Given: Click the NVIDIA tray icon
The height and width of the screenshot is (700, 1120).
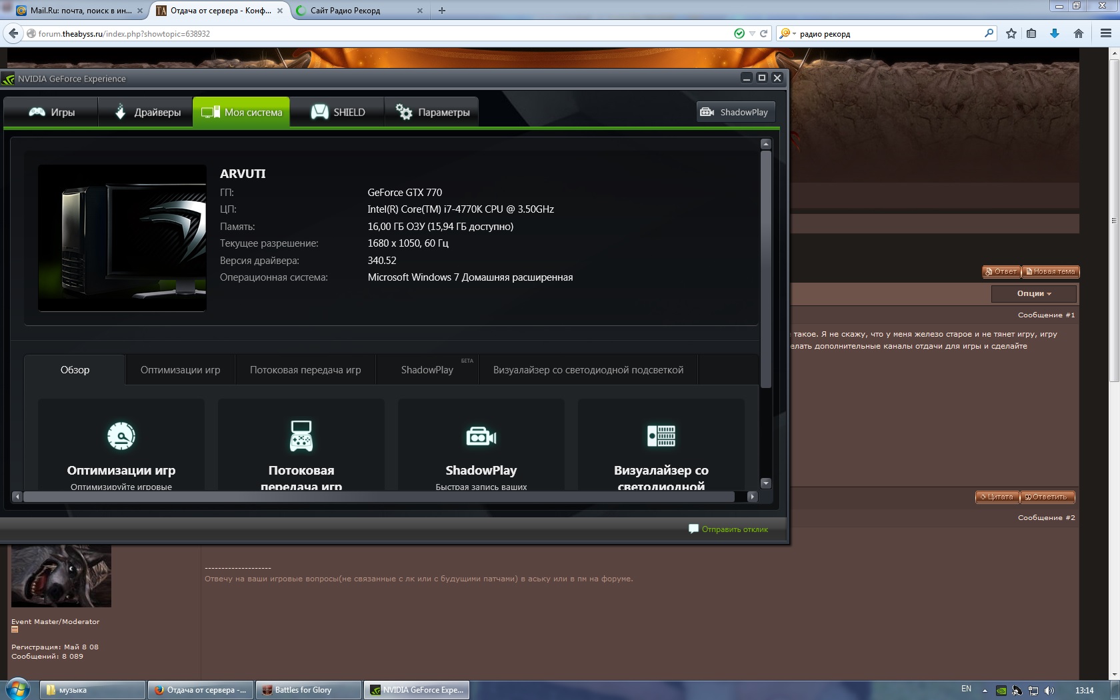Looking at the screenshot, I should click(1001, 691).
